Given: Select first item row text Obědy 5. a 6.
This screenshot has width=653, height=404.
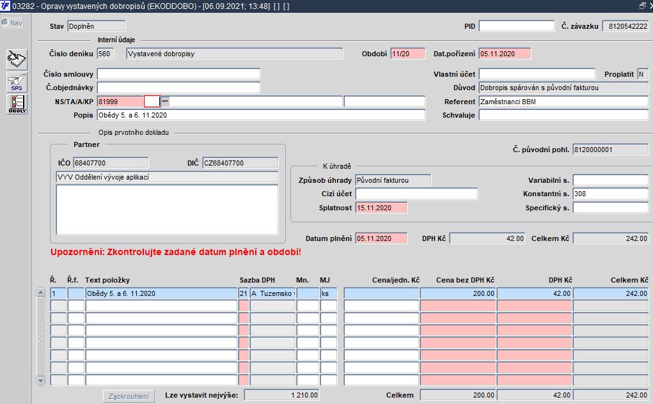Looking at the screenshot, I should tap(161, 293).
